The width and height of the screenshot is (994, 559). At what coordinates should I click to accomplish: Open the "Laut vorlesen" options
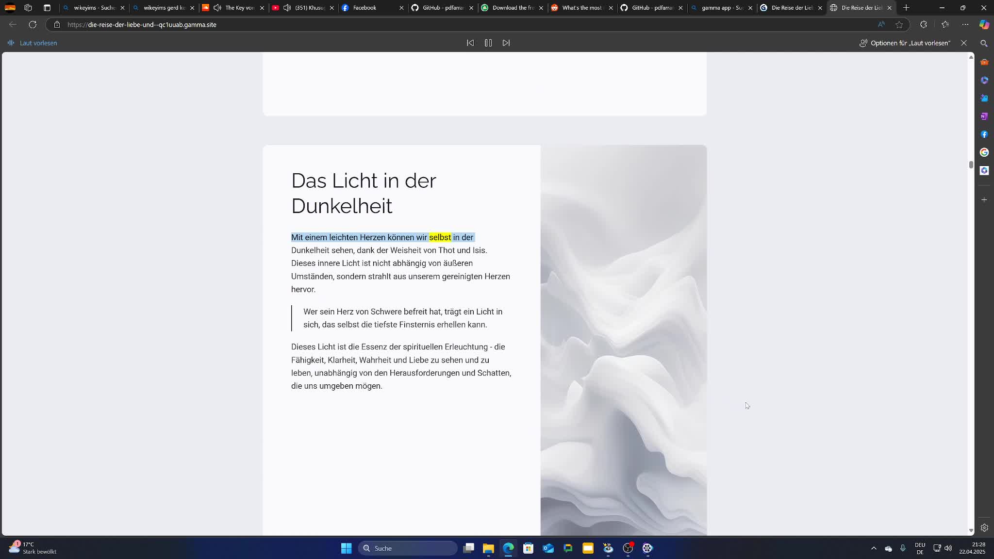[x=905, y=43]
